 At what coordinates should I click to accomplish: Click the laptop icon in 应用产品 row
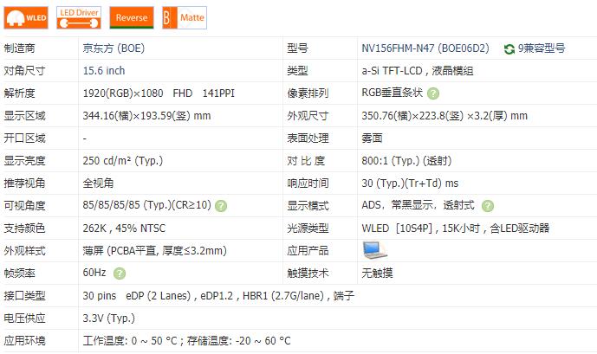tap(374, 250)
